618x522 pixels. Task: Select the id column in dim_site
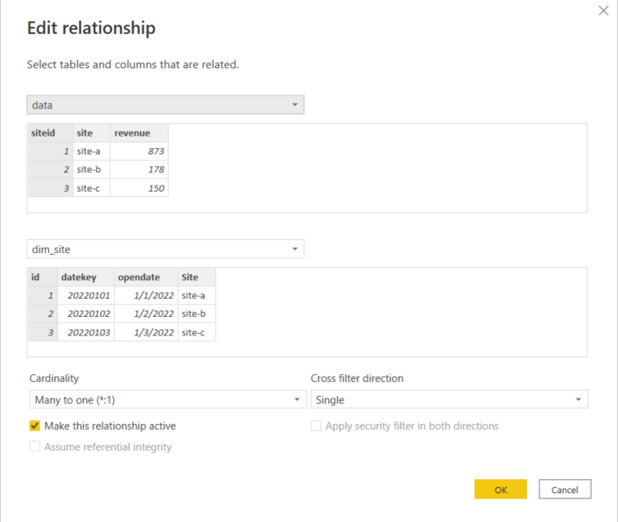(36, 277)
